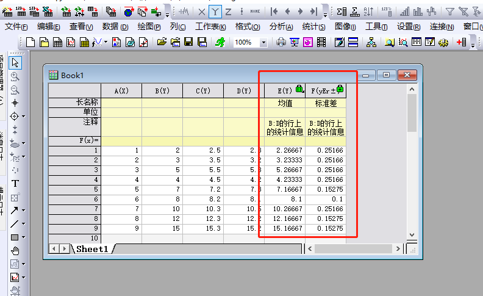Viewport: 483px width, 296px height.
Task: Toggle the Set as Y column button
Action: click(x=215, y=11)
